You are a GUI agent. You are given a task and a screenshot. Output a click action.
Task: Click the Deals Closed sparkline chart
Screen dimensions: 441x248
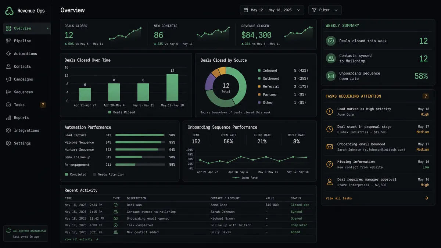(125, 34)
